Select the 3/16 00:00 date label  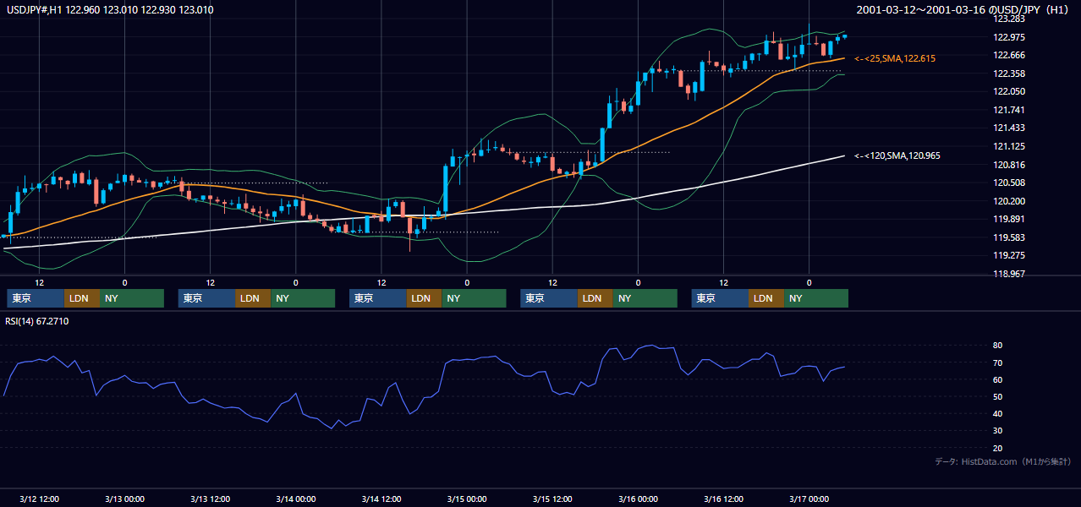[x=638, y=499]
